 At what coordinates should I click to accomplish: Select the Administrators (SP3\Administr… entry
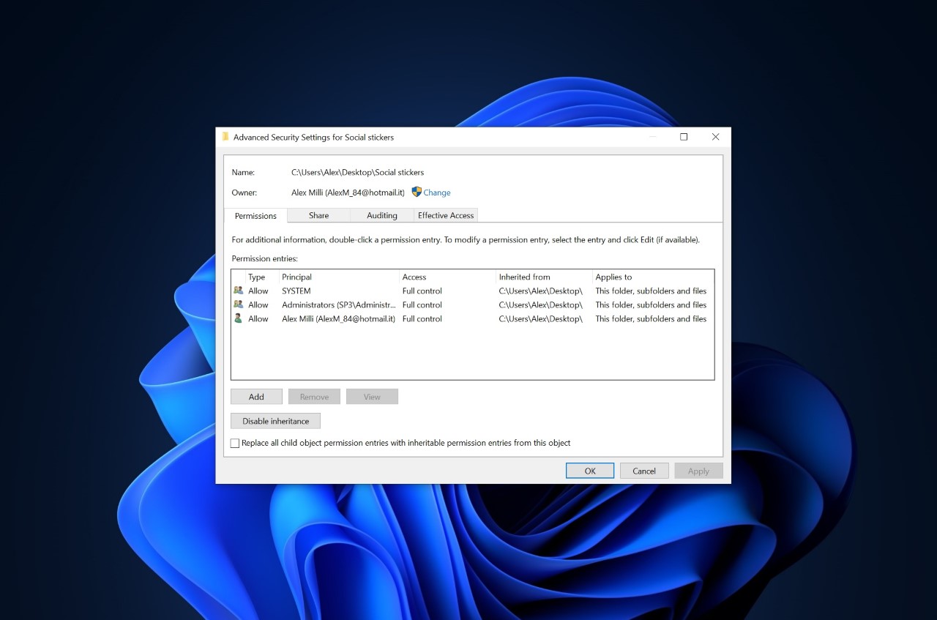pos(339,305)
